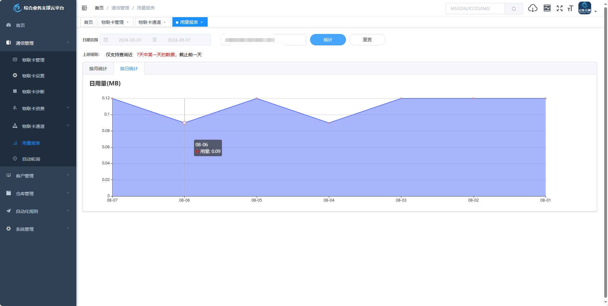Viewport: 608px width, 306px height.
Task: Open avatar dropdown caret
Action: coord(596,11)
